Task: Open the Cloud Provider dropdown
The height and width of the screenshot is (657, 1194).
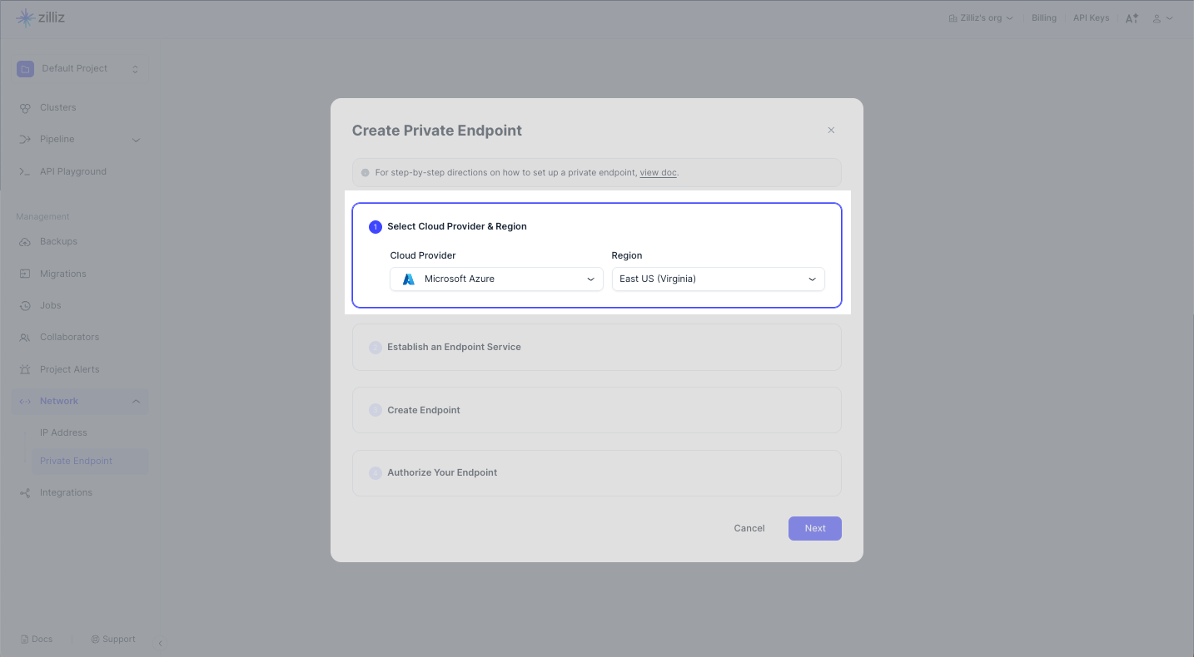Action: pos(496,279)
